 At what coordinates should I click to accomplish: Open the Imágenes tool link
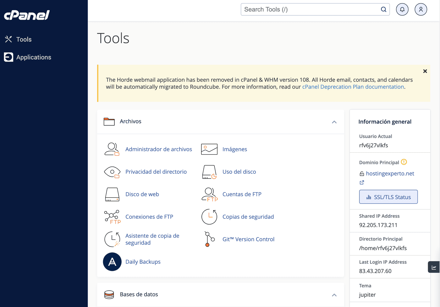click(x=235, y=149)
